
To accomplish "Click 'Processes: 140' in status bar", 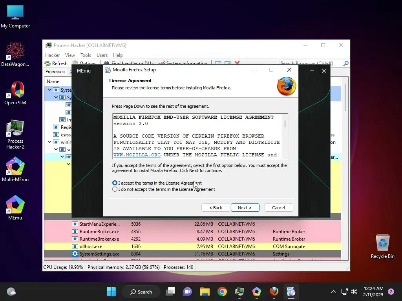I will pyautogui.click(x=179, y=267).
